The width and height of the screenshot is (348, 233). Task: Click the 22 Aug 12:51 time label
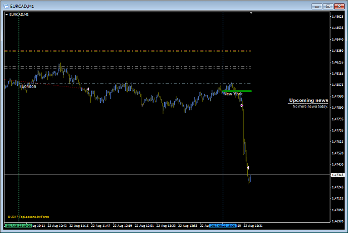coord(144,226)
